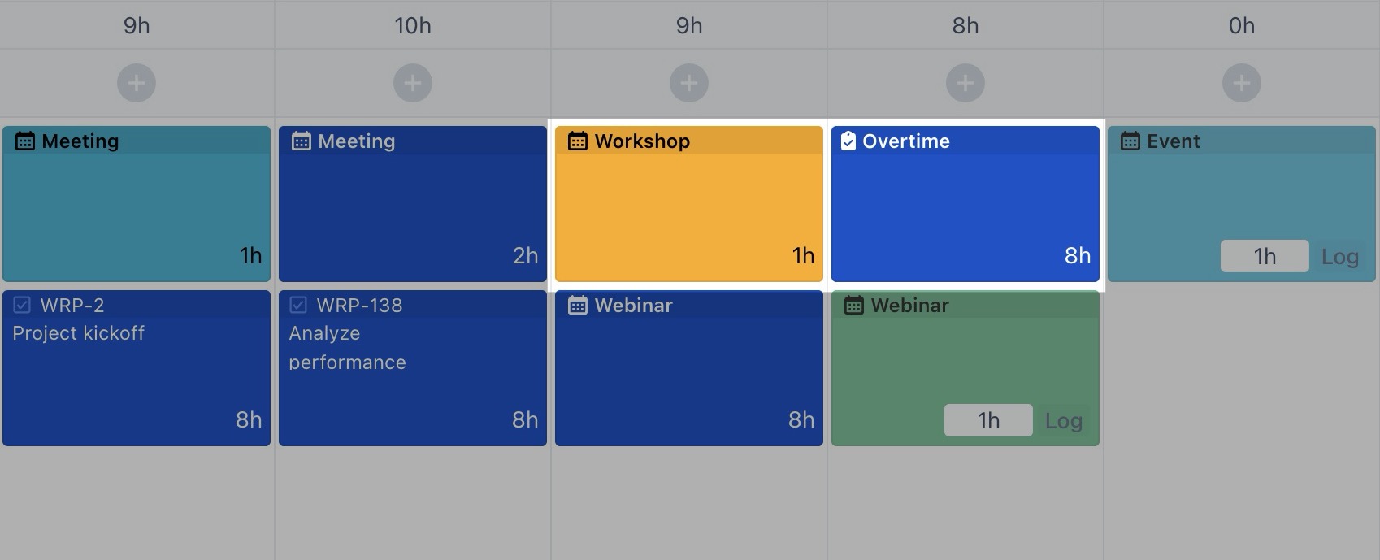Click the plus button above the teal Meeting card

click(x=137, y=83)
